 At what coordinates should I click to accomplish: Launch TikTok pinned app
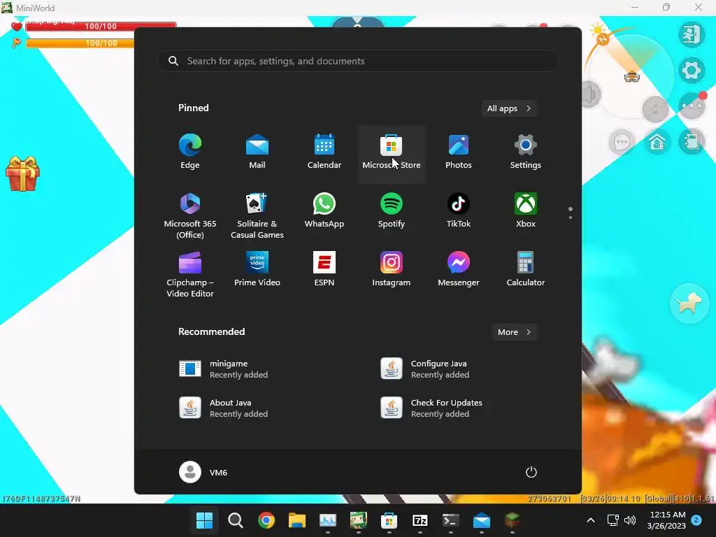pos(459,211)
